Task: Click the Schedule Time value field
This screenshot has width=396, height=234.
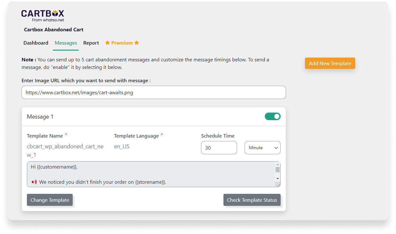Action: (219, 148)
